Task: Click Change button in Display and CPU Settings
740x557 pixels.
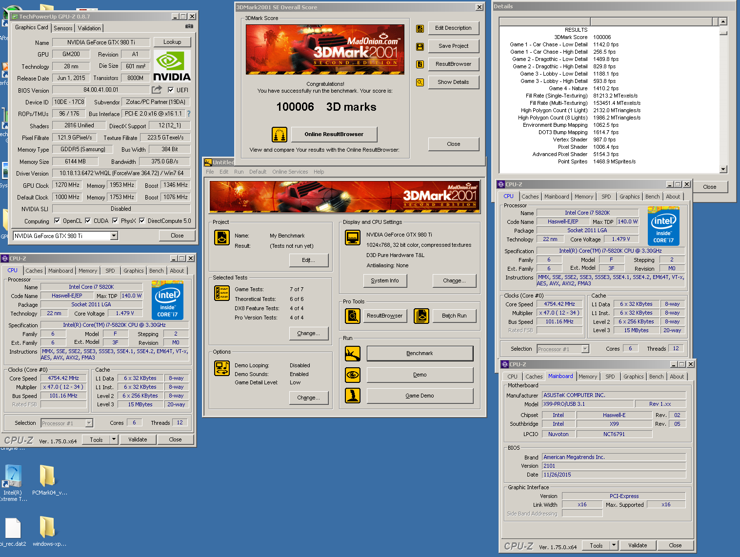Action: 454,280
